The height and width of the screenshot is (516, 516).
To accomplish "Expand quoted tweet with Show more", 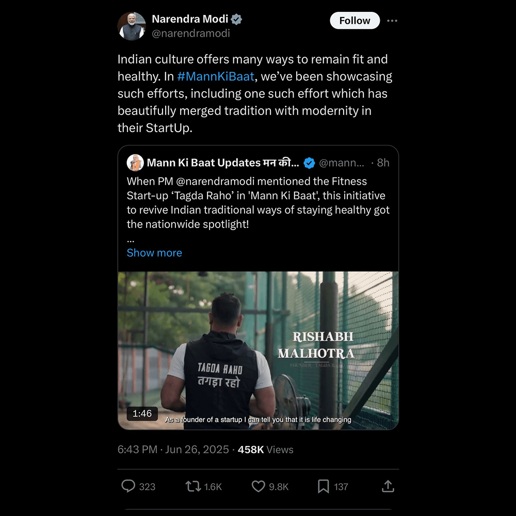I will point(154,253).
